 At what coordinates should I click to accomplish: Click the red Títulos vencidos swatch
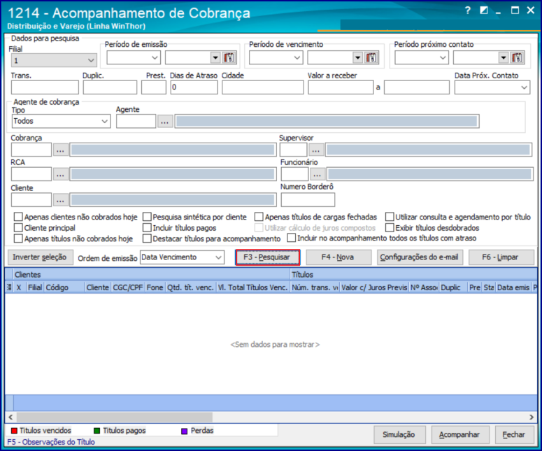click(x=14, y=431)
